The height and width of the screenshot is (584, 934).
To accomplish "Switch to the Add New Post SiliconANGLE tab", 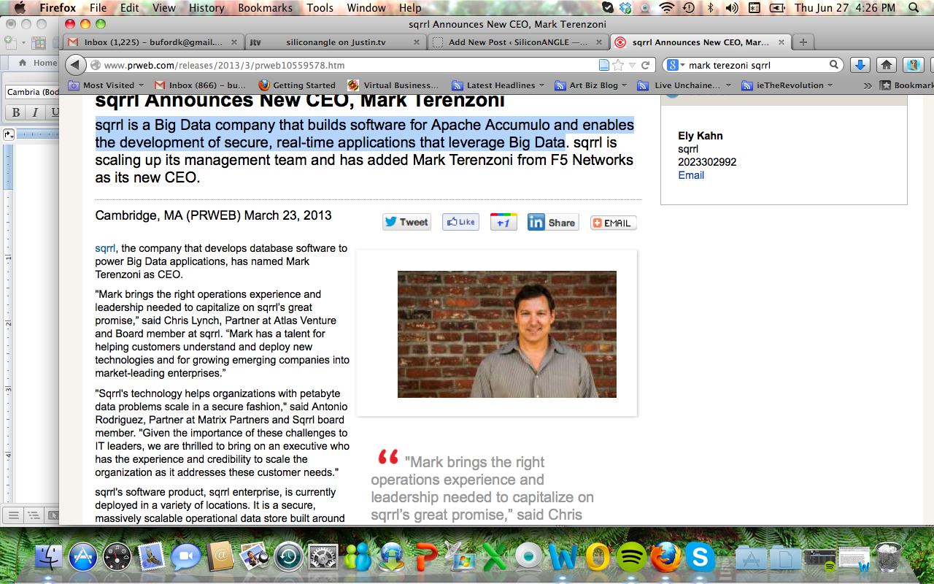I will point(517,42).
